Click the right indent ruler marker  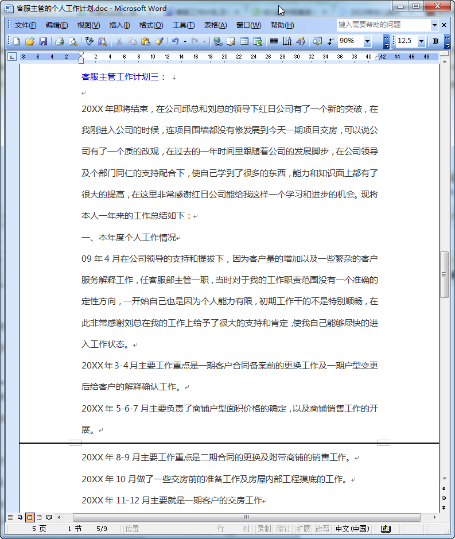tap(378, 58)
